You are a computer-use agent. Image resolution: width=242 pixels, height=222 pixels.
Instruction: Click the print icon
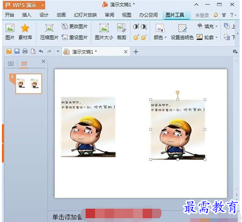pos(25,51)
